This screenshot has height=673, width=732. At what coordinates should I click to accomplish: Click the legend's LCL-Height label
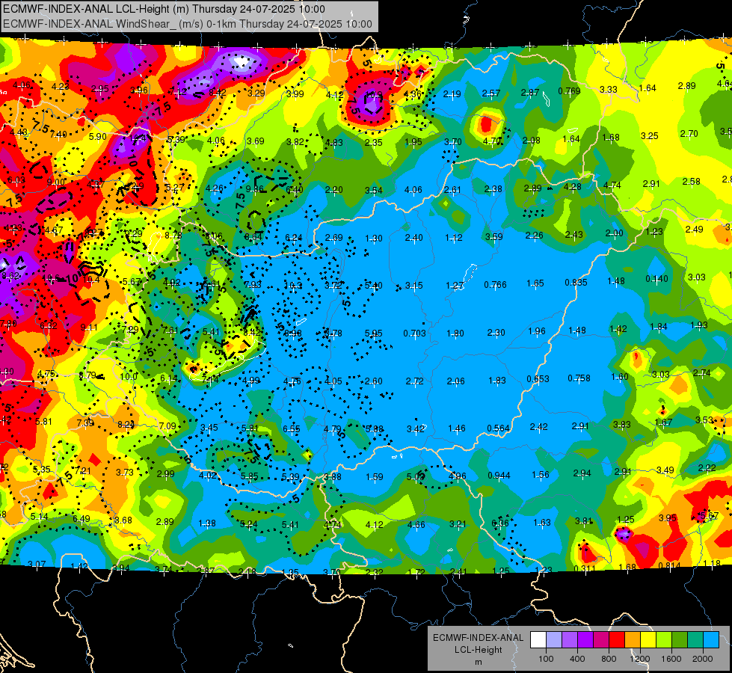pyautogui.click(x=478, y=650)
